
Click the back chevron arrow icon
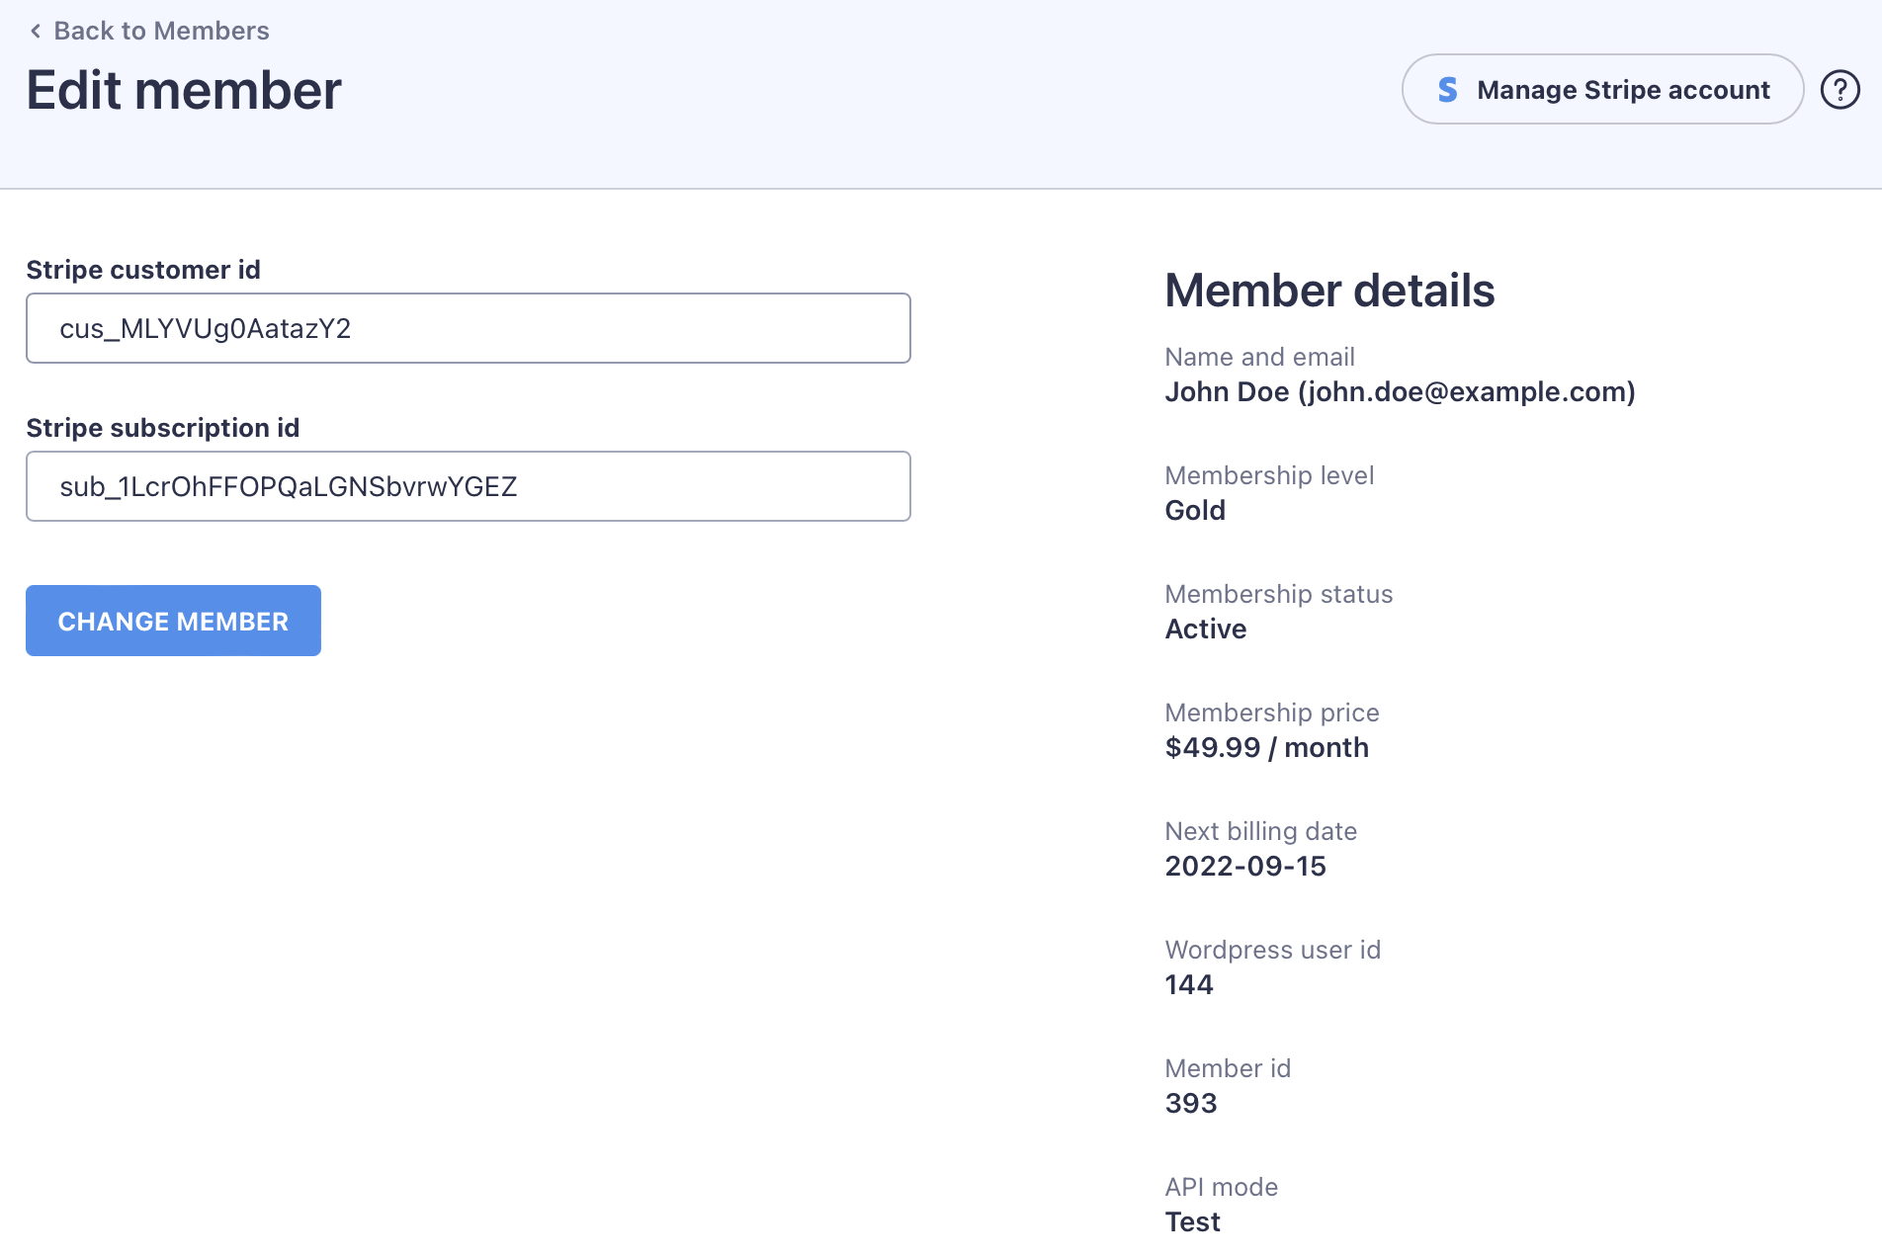click(36, 31)
